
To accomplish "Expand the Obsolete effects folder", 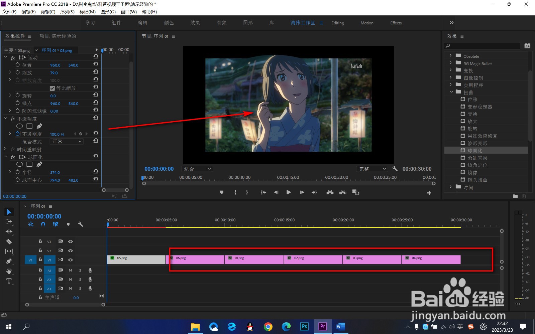I will tap(451, 55).
